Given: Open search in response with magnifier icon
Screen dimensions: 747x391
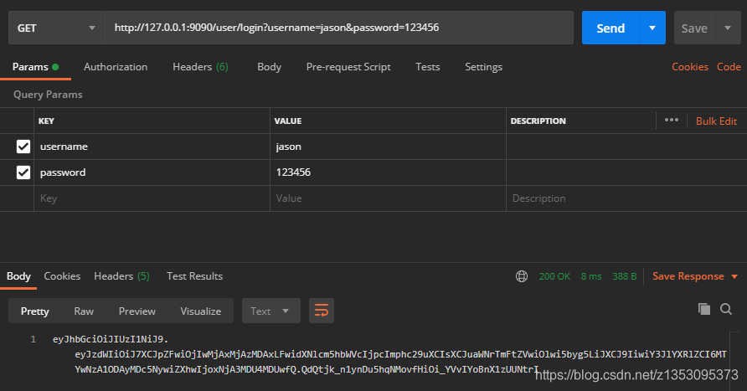Looking at the screenshot, I should pyautogui.click(x=726, y=309).
